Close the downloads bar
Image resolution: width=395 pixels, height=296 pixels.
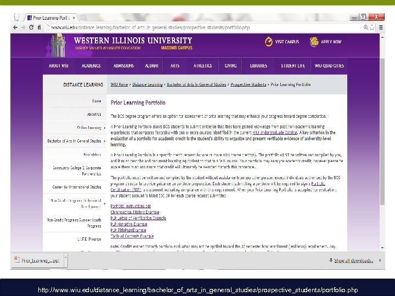tap(380, 260)
